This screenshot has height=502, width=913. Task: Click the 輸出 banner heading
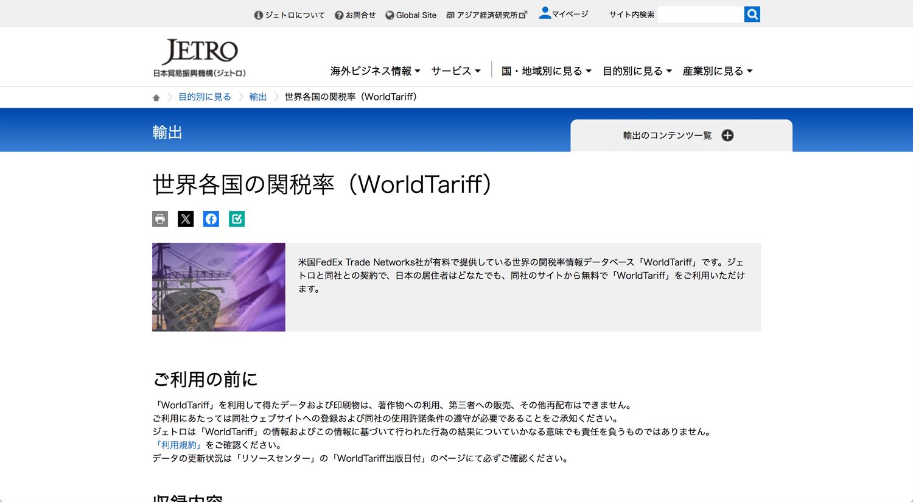pyautogui.click(x=167, y=133)
